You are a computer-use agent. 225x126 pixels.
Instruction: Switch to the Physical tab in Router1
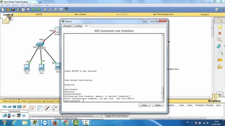click(x=67, y=26)
